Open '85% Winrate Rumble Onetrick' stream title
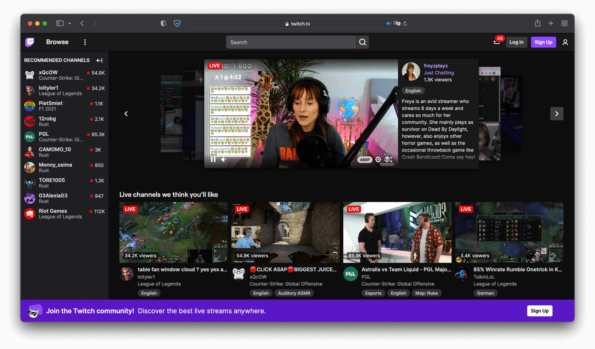Image resolution: width=595 pixels, height=349 pixels. 518,270
